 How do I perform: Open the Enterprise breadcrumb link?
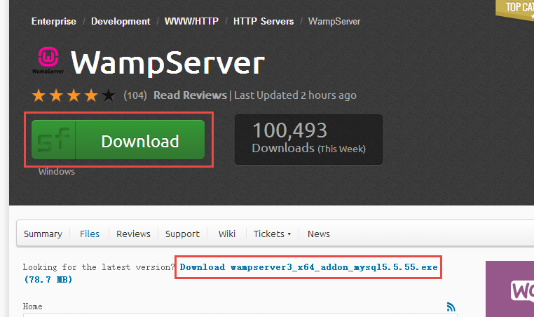click(54, 21)
